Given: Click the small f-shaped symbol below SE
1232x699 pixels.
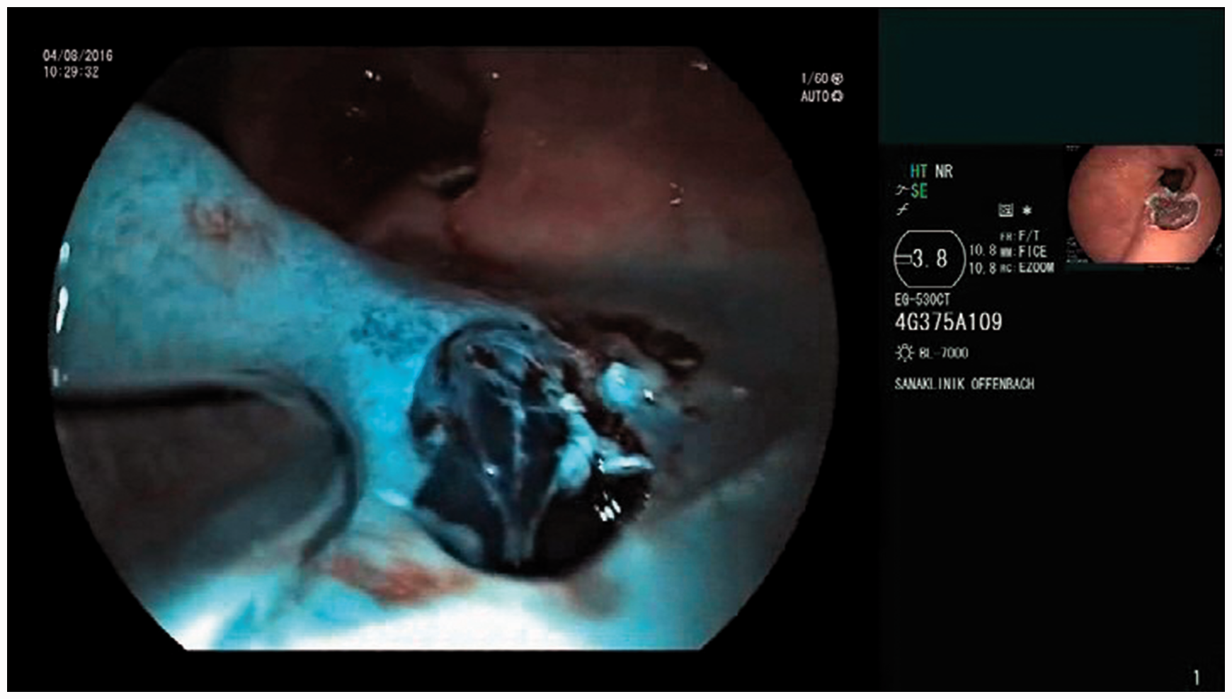Looking at the screenshot, I should [901, 210].
